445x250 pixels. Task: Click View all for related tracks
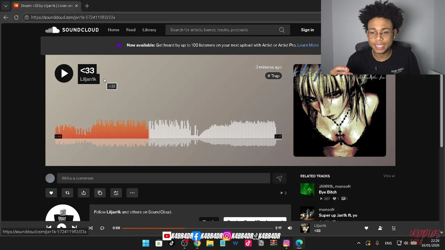tap(389, 176)
